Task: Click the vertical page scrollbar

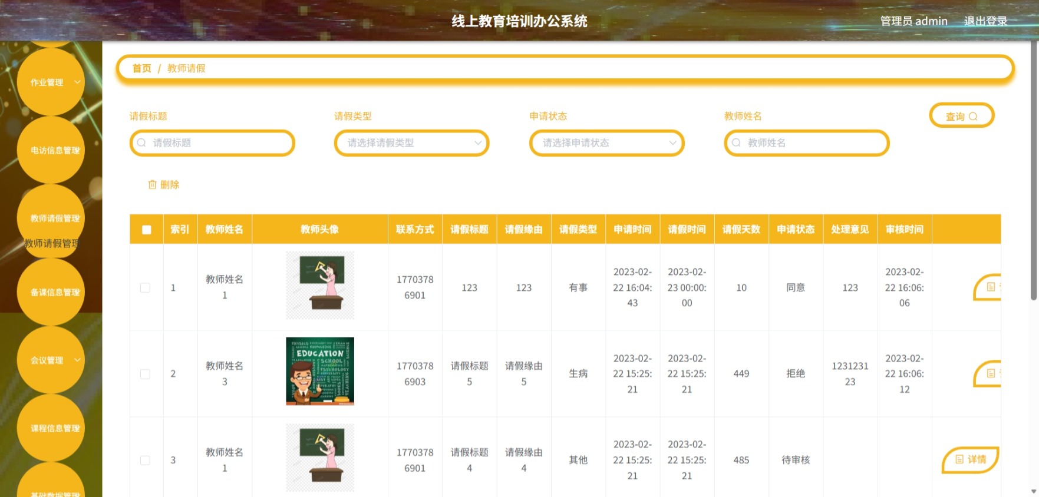Action: (x=1034, y=171)
